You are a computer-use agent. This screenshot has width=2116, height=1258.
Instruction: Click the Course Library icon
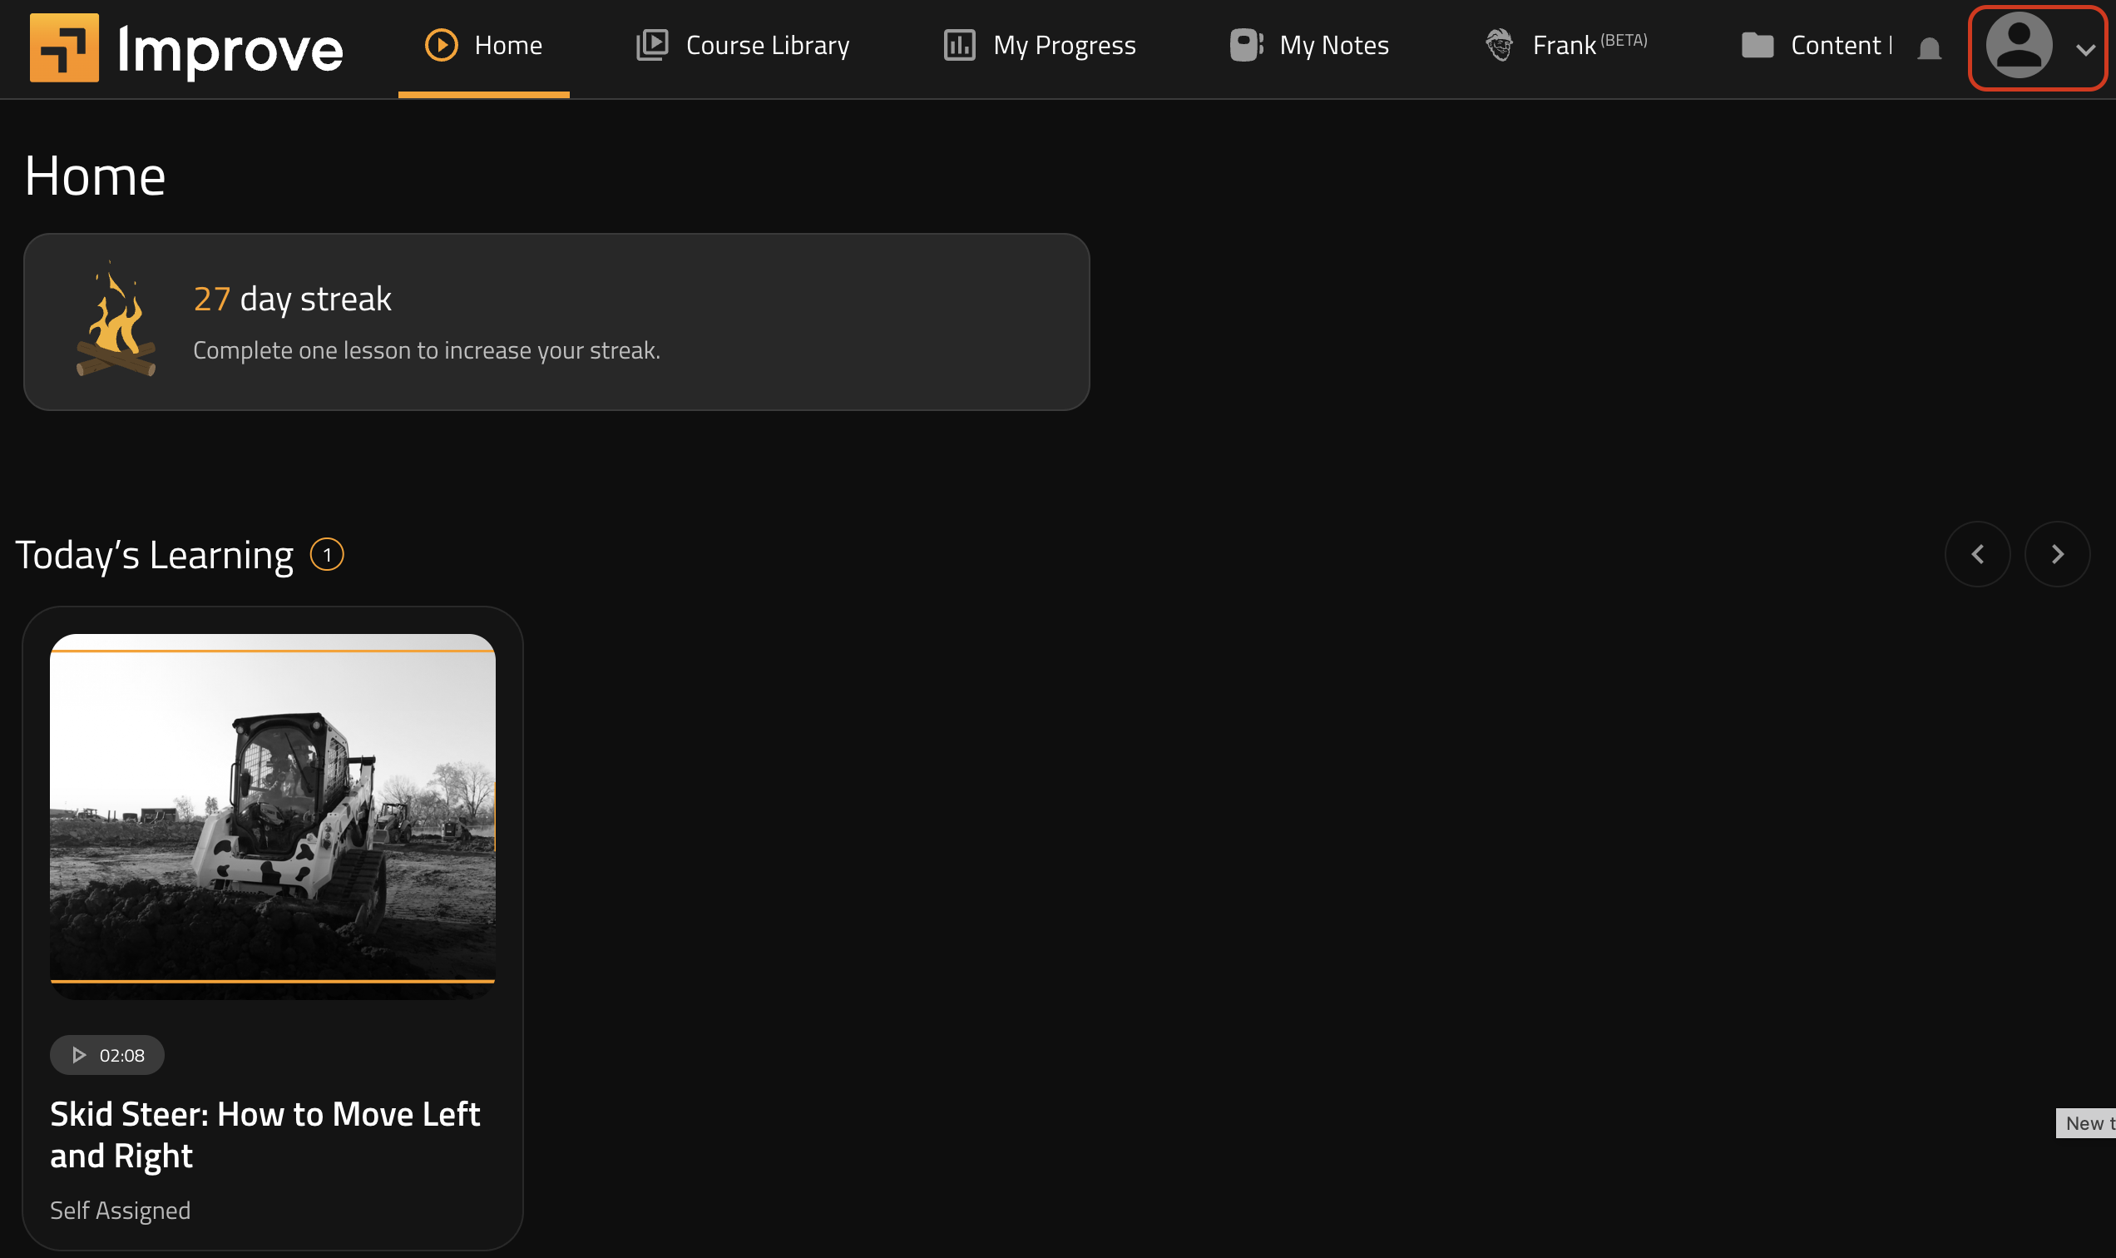[x=651, y=45]
